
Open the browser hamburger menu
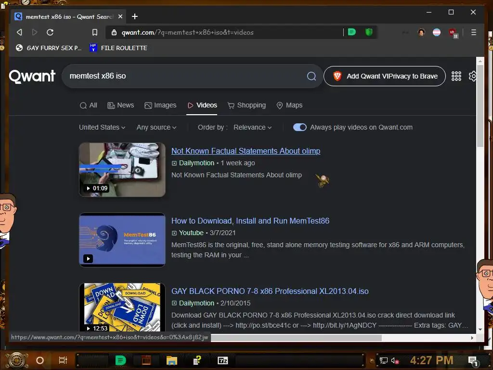pyautogui.click(x=474, y=32)
